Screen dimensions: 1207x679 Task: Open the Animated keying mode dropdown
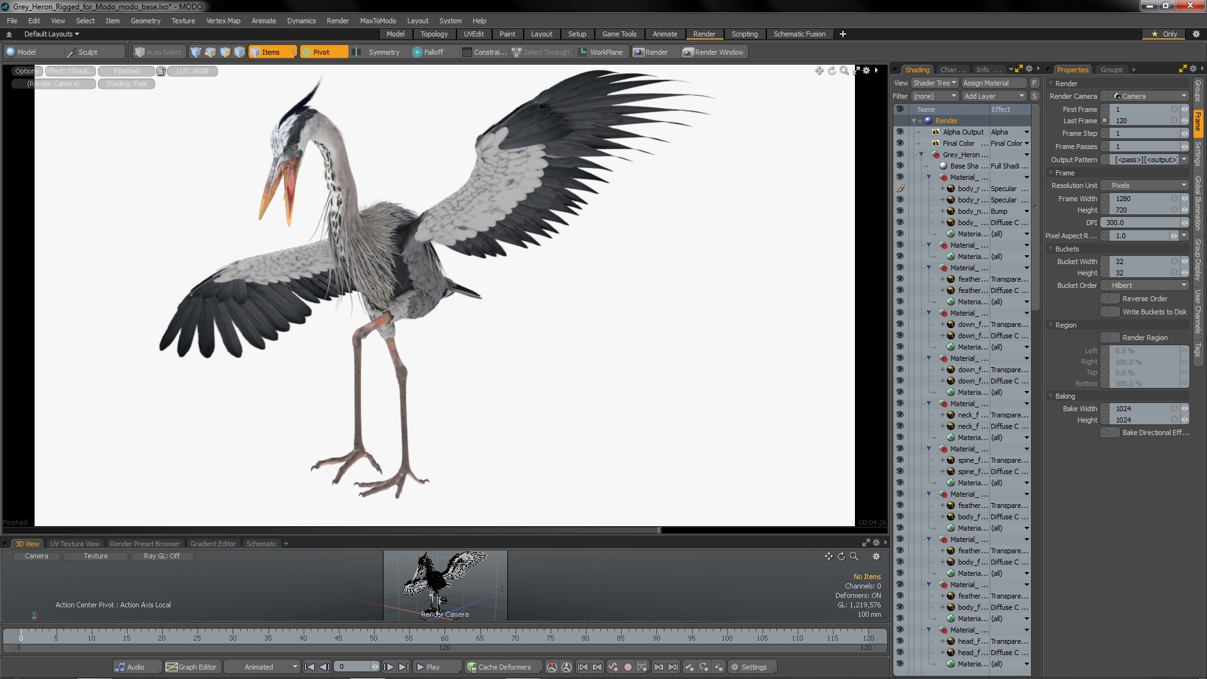coord(262,667)
